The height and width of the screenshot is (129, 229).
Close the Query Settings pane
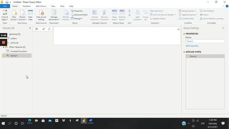pyautogui.click(x=223, y=28)
